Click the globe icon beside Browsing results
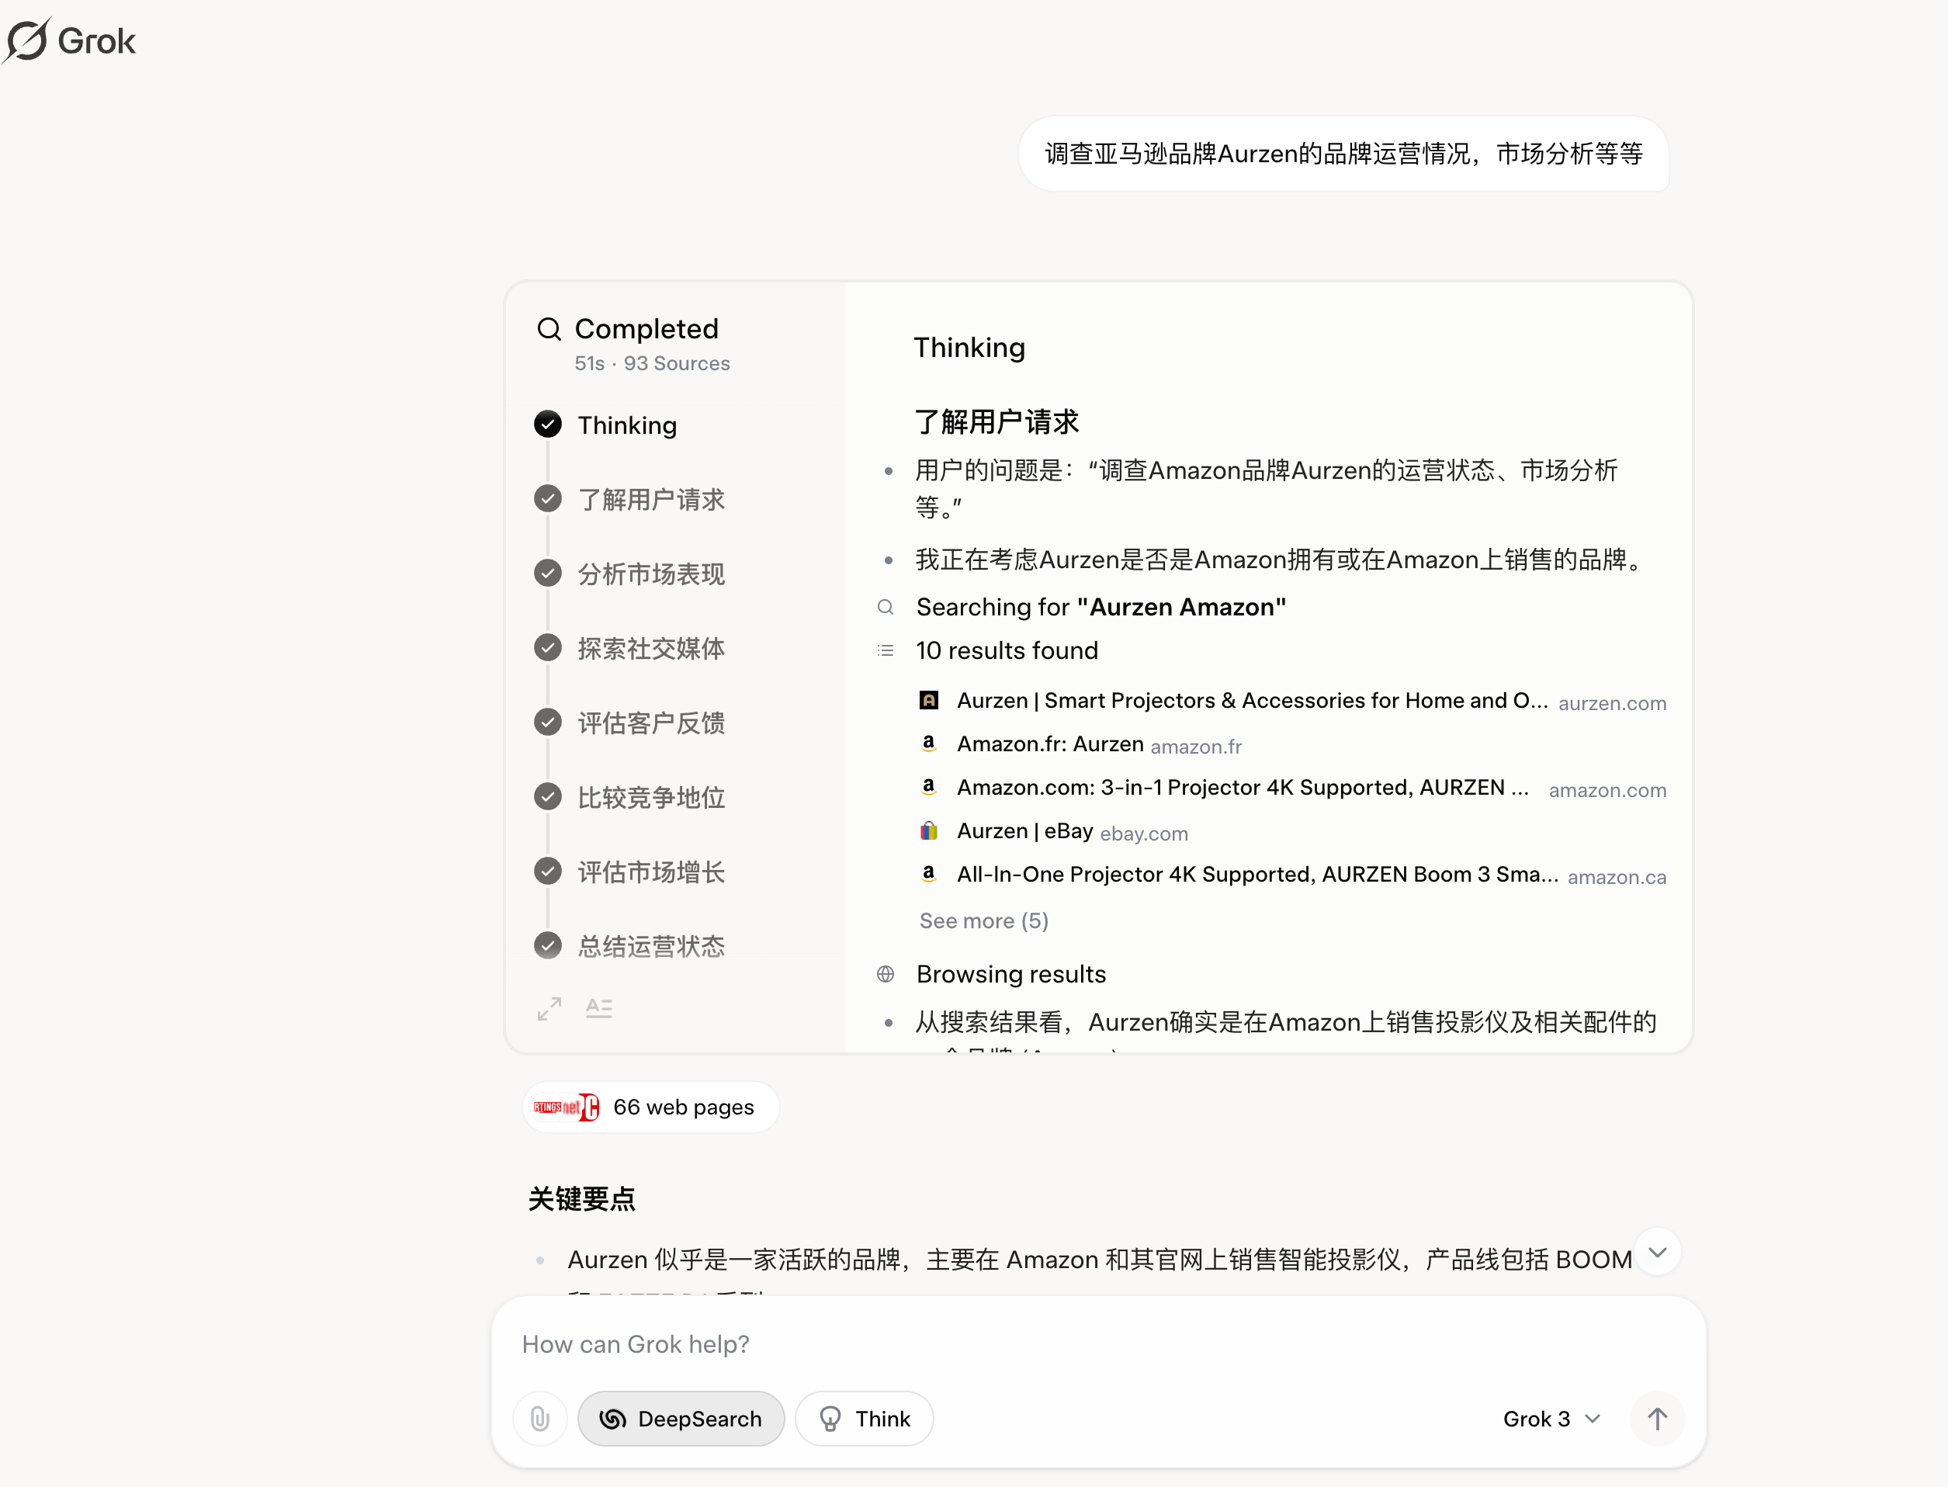This screenshot has width=1948, height=1487. 885,975
